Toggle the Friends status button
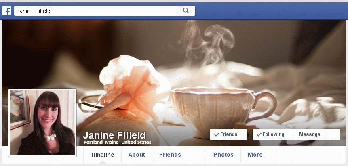Screen dimensions: 348x166 click(x=228, y=134)
